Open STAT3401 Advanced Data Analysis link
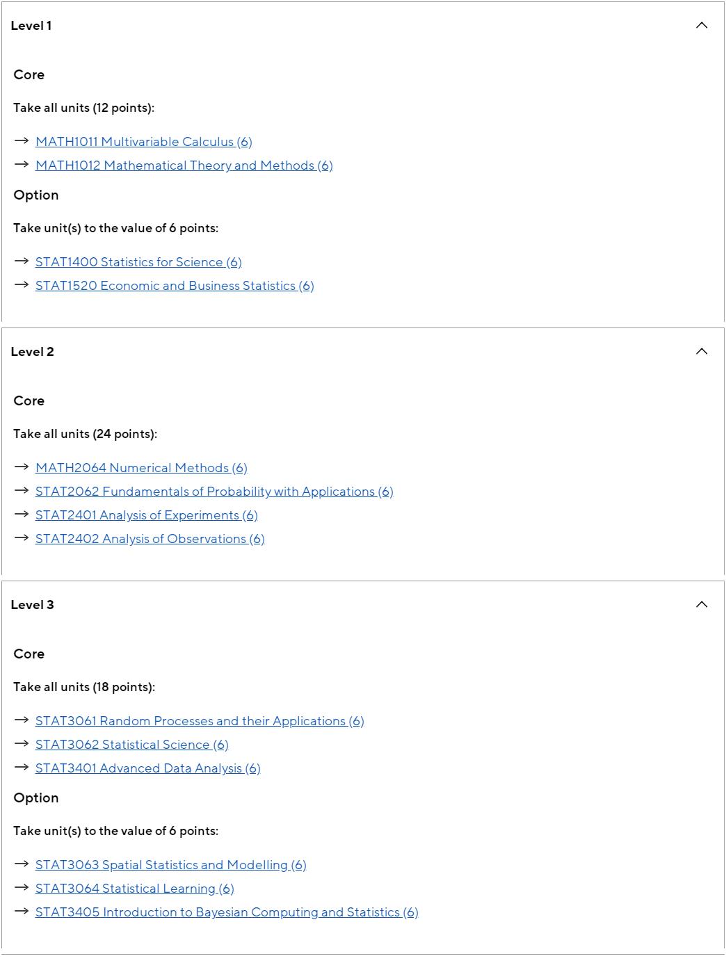The image size is (726, 963). coord(148,768)
